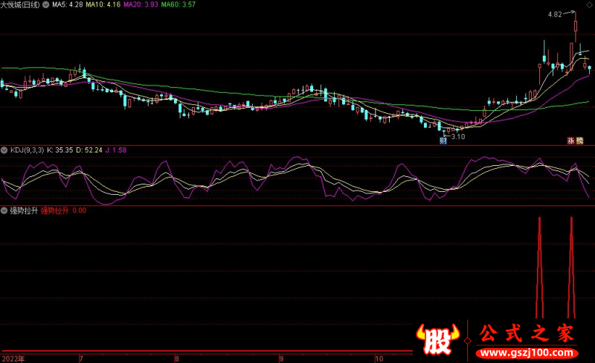
Task: Select the KDJ(9,3,3) indicator name
Action: (26, 150)
